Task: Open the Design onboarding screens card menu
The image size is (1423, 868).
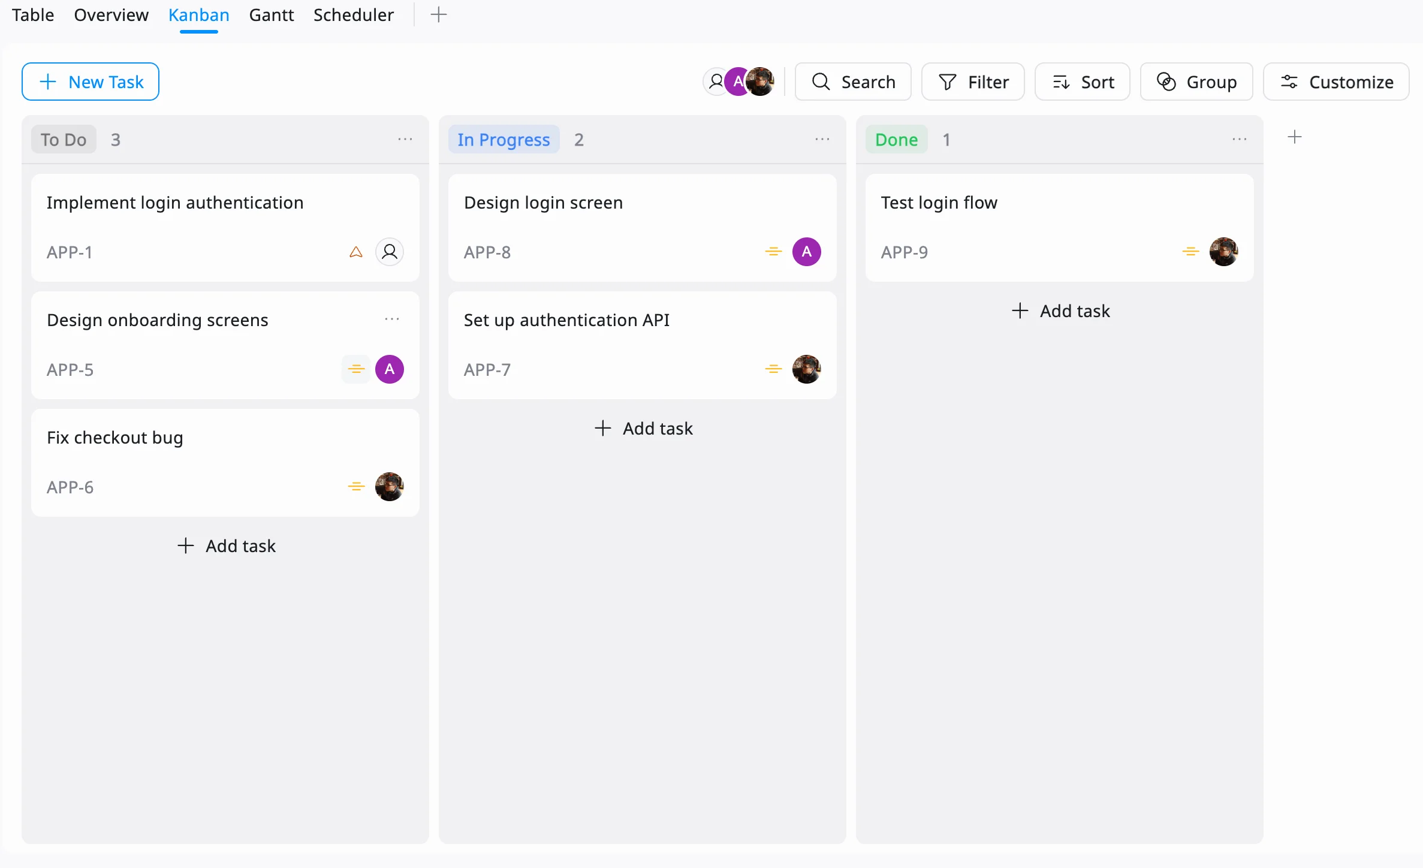Action: coord(392,319)
